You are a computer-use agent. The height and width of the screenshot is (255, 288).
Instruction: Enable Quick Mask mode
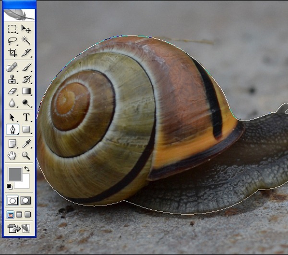(x=26, y=200)
